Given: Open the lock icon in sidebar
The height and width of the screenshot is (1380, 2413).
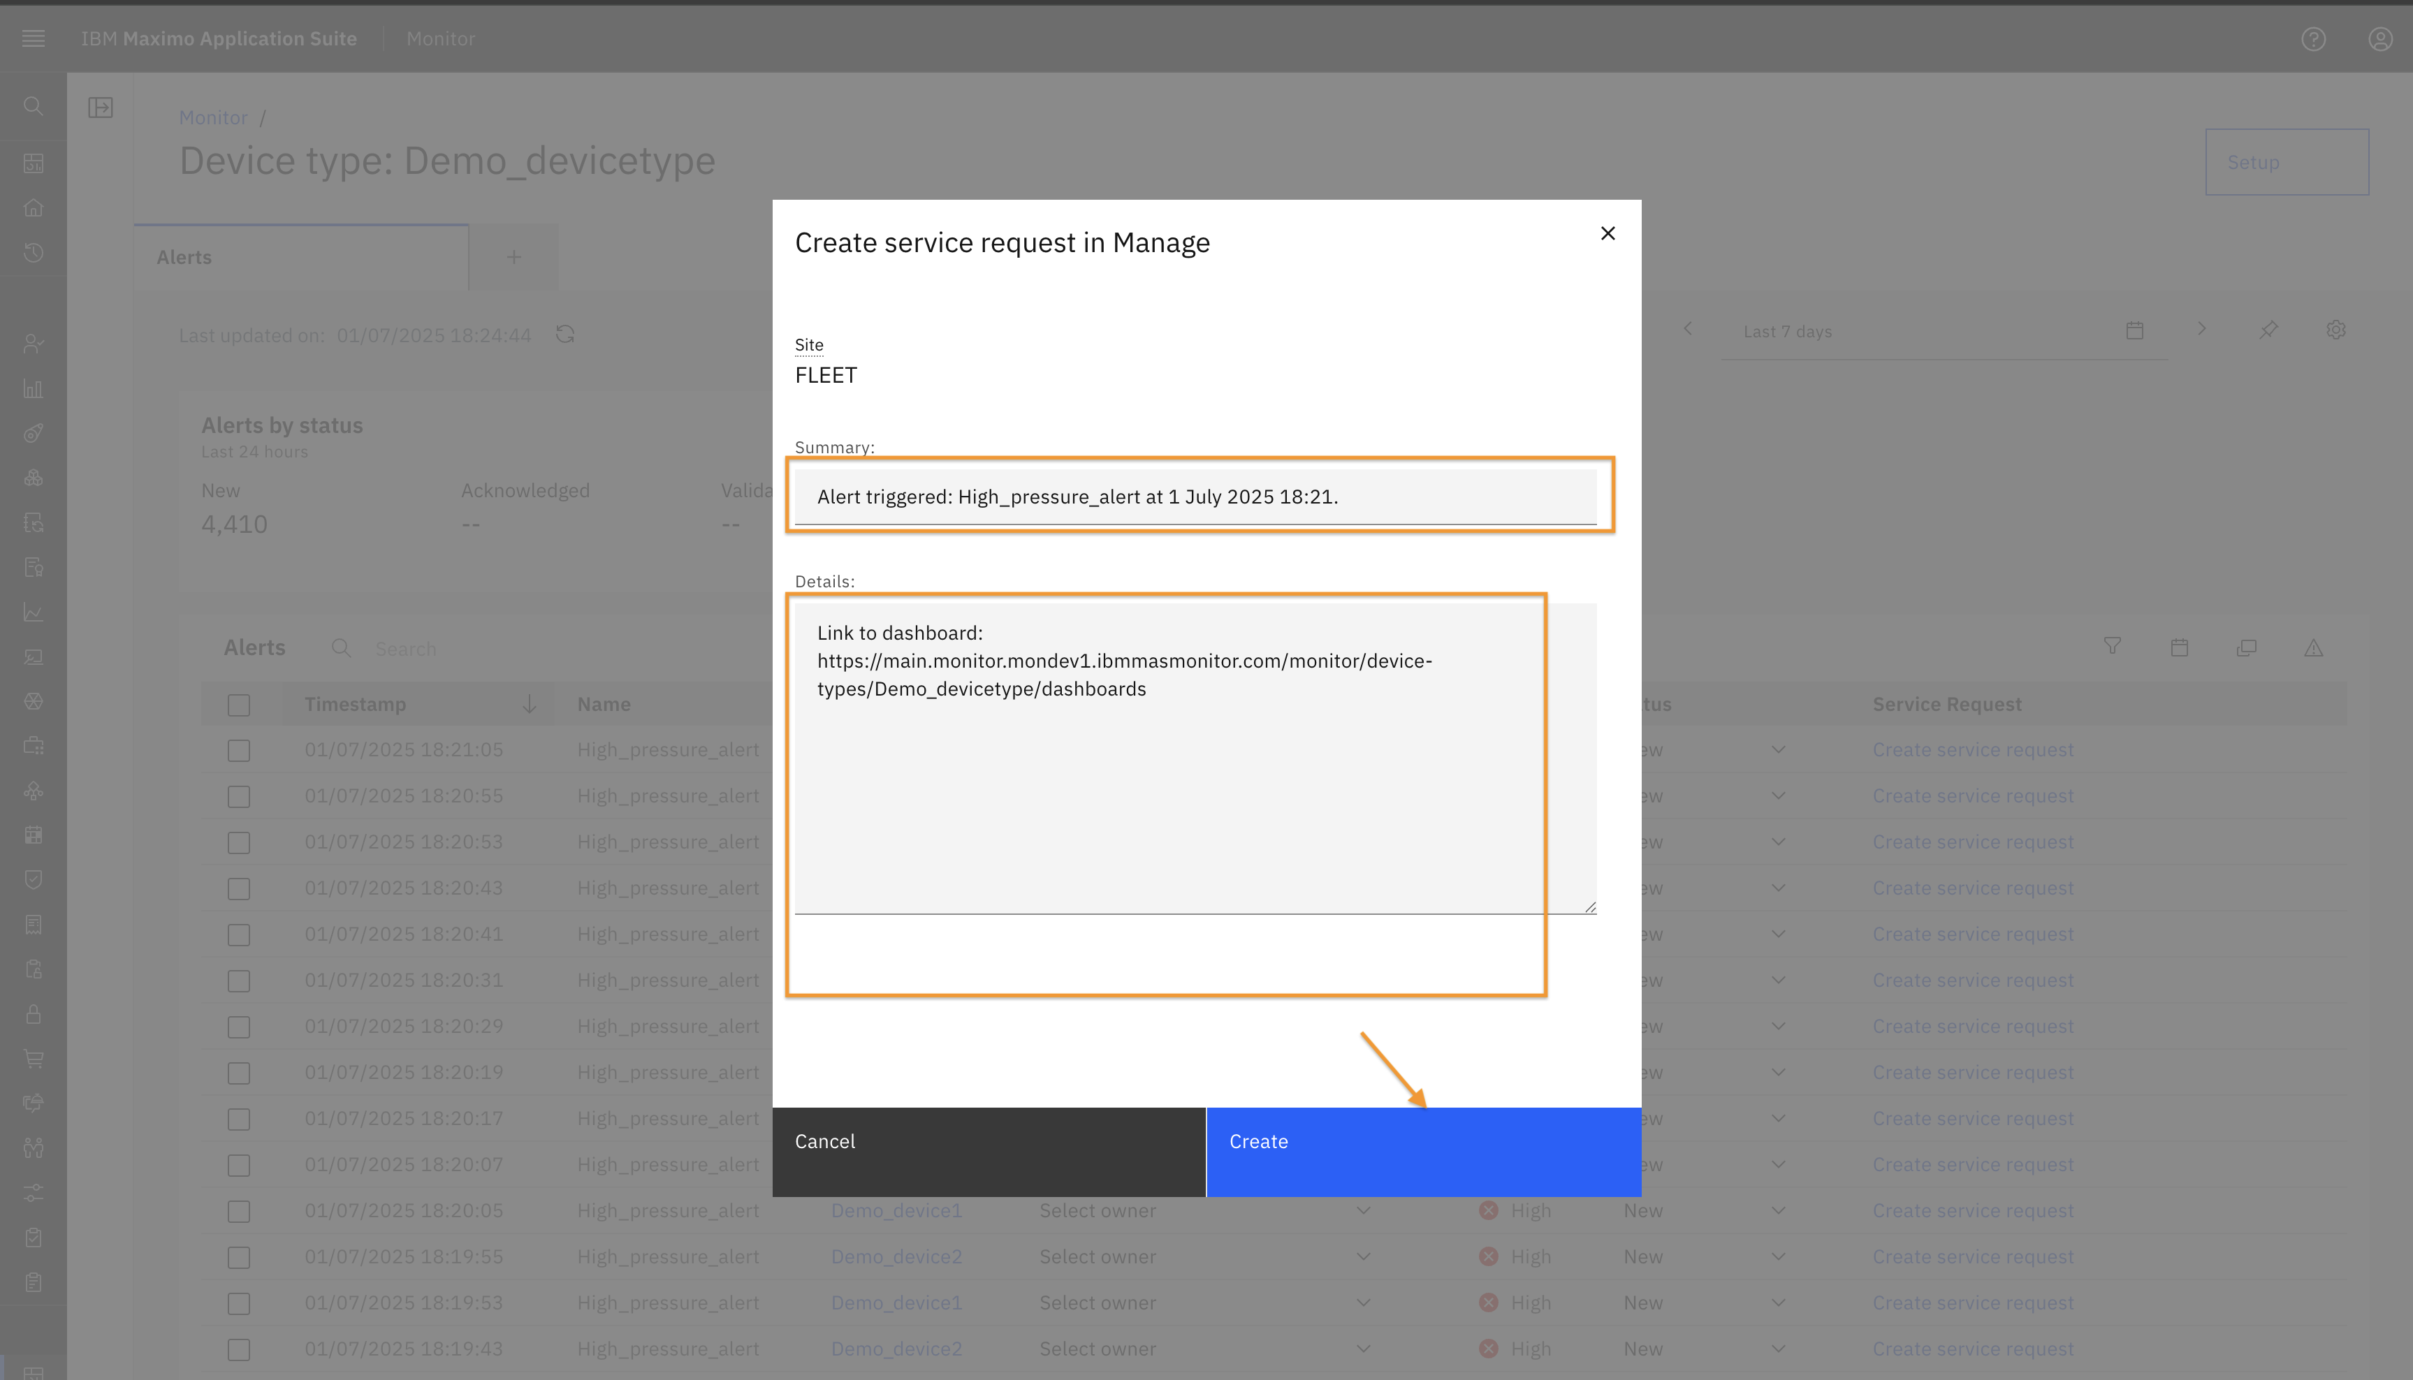Looking at the screenshot, I should point(34,1014).
